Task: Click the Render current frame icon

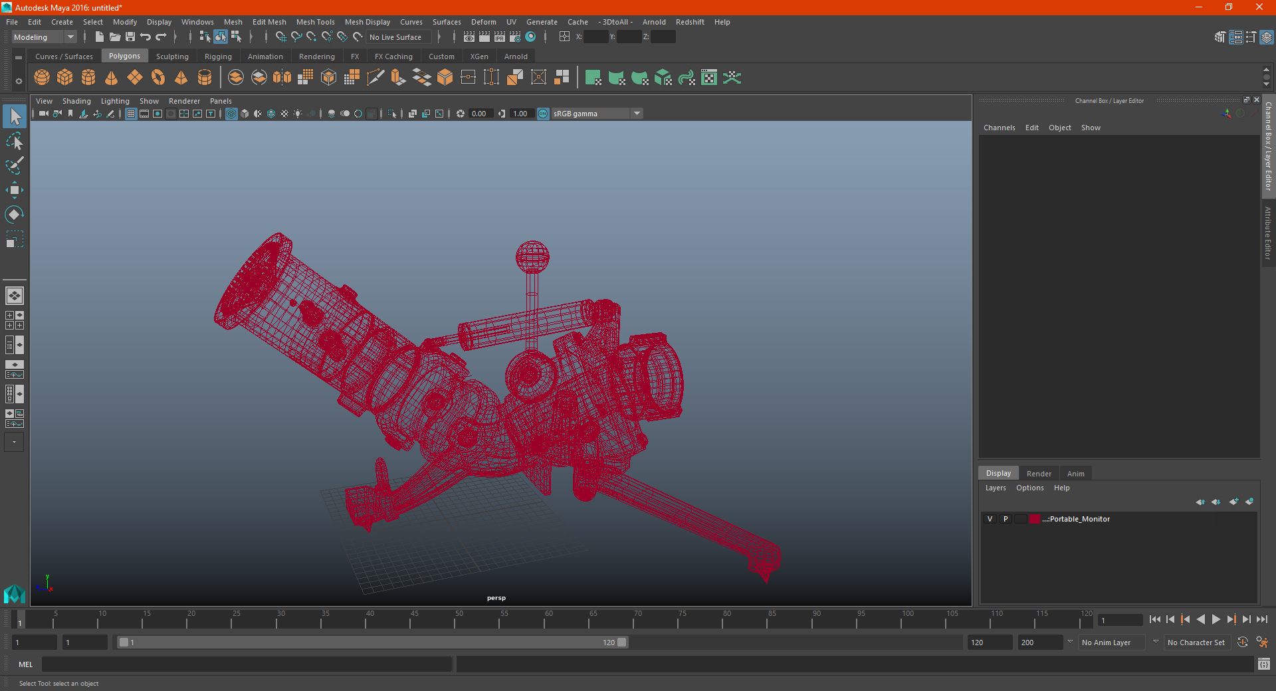Action: 484,37
